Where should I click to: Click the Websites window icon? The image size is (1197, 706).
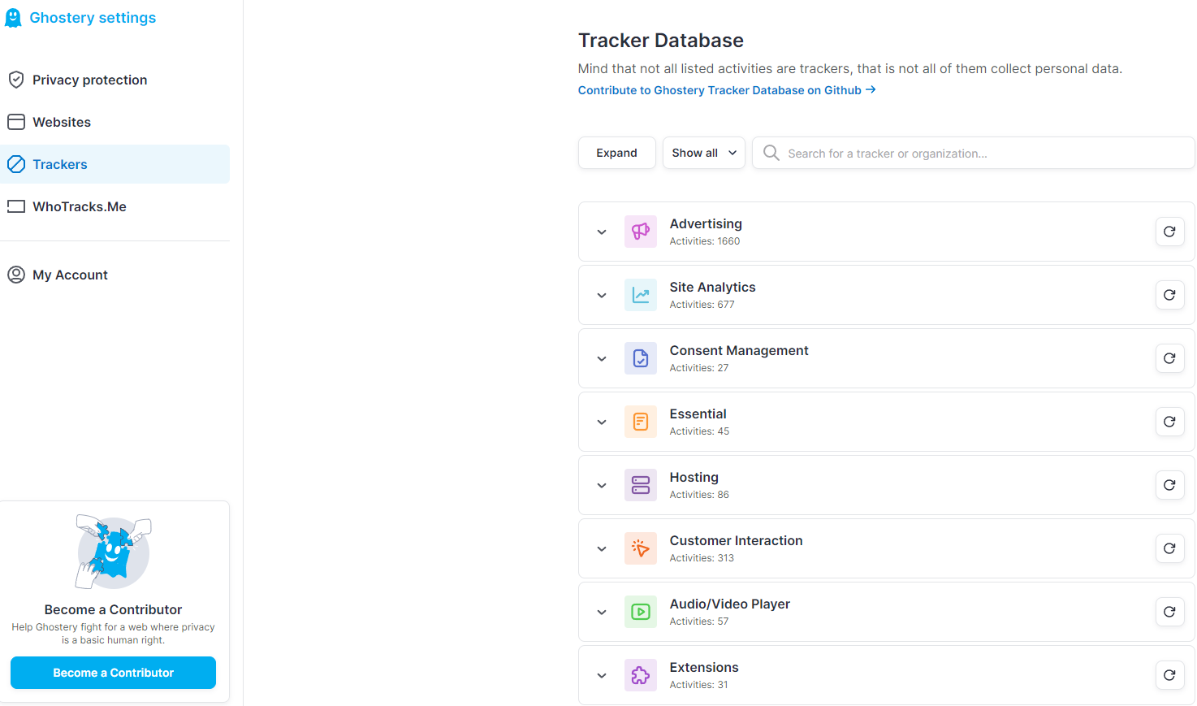click(16, 122)
